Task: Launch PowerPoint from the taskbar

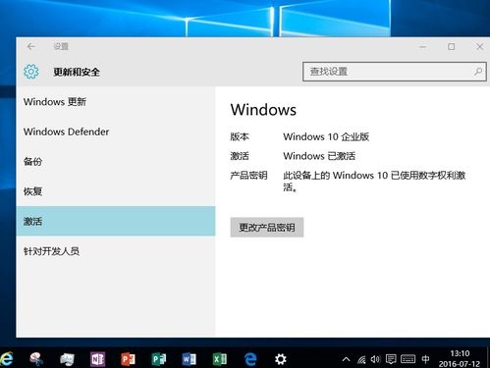Action: point(128,359)
